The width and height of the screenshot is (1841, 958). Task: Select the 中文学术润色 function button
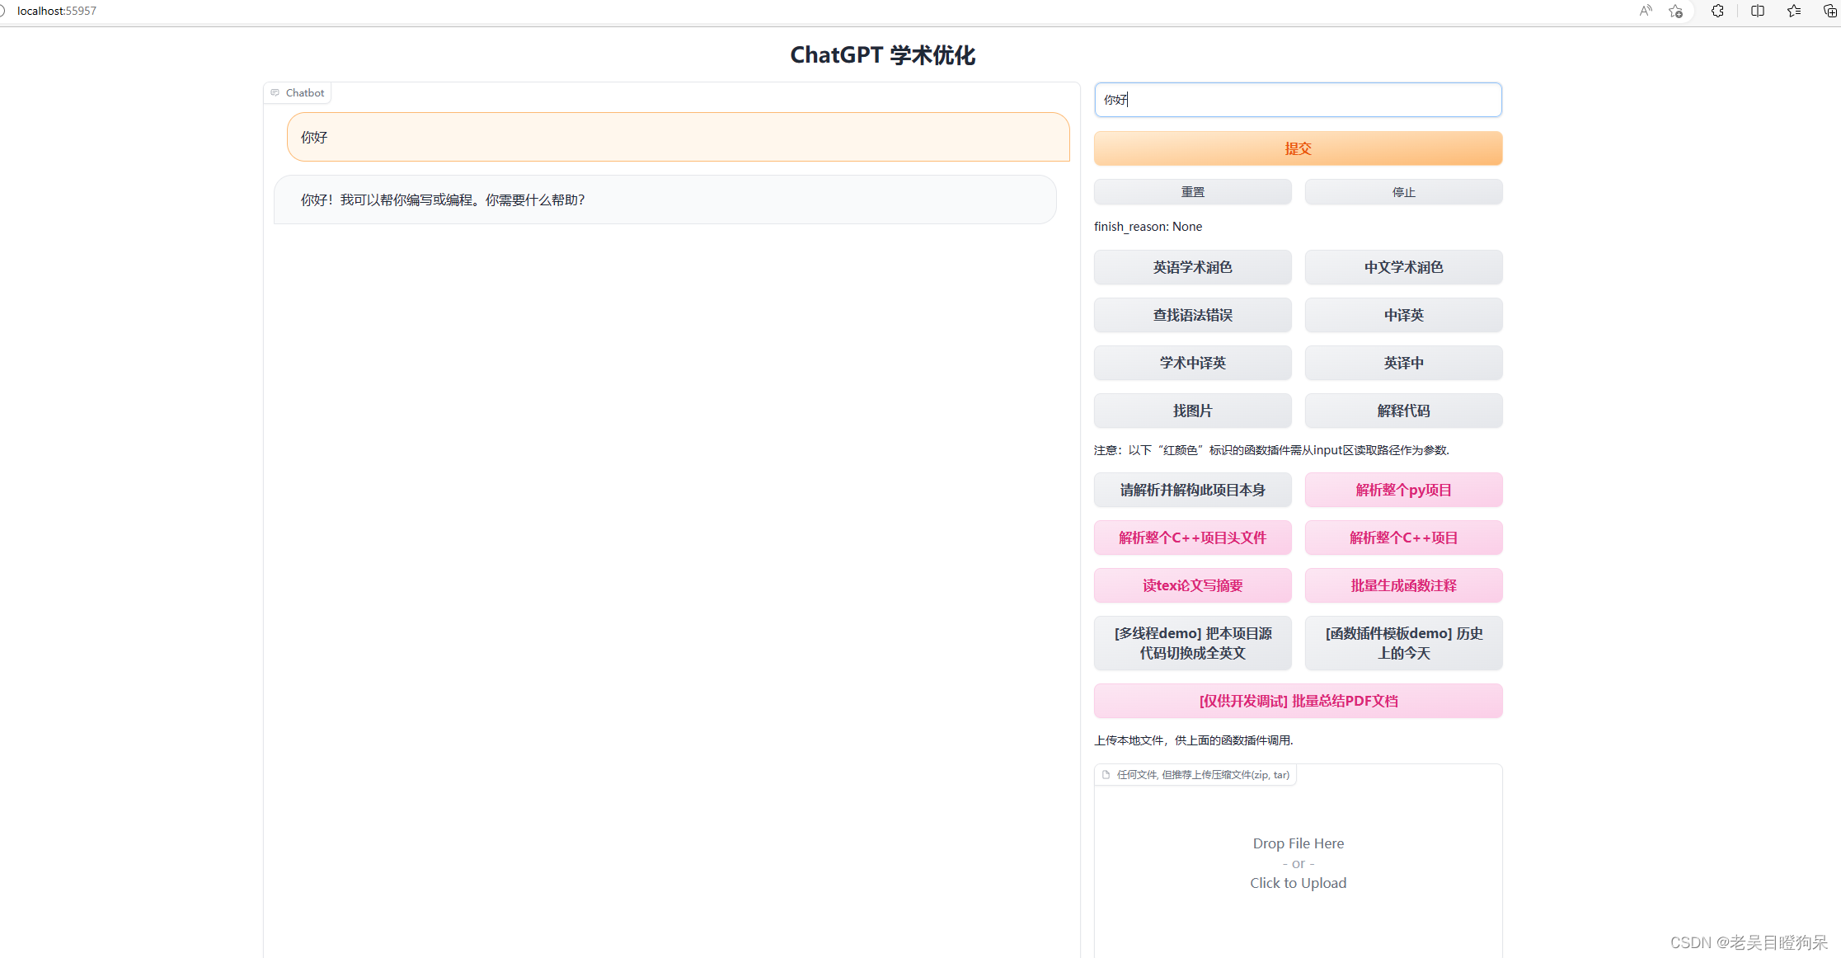[1403, 267]
